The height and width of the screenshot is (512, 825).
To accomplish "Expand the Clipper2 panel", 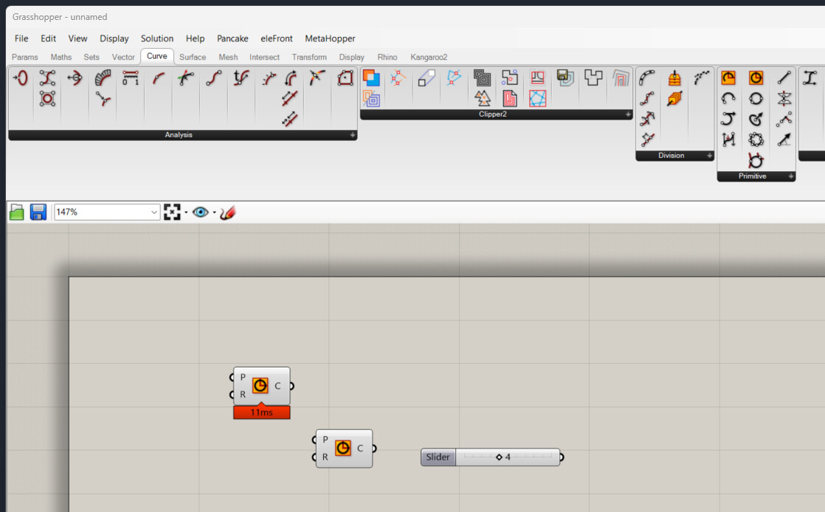I will 628,114.
